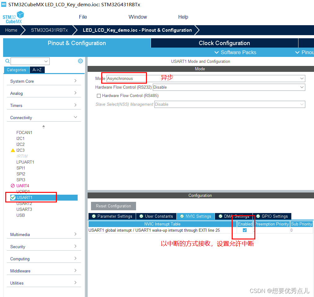Open the File menu

coord(83,17)
